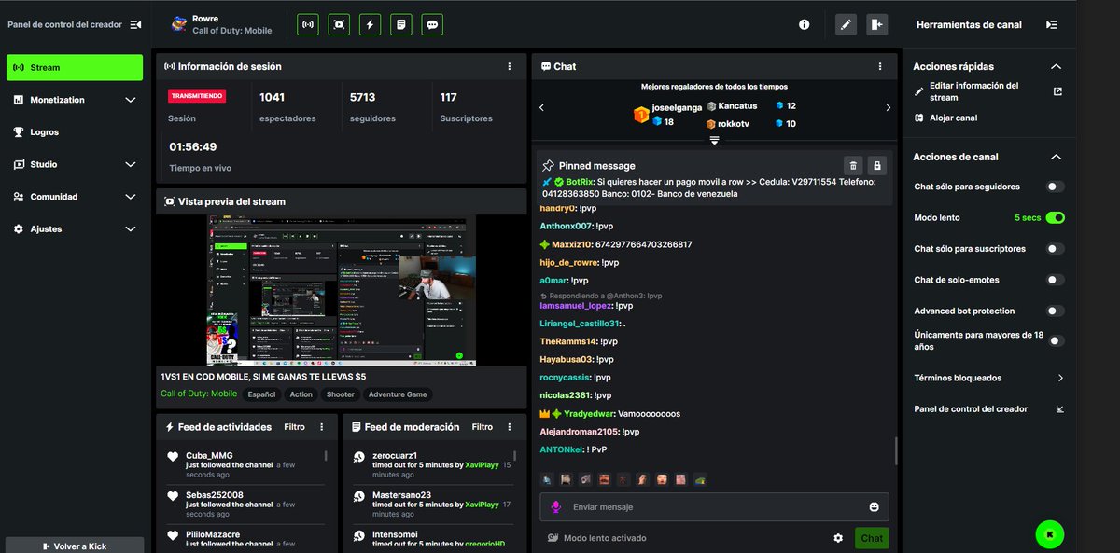The height and width of the screenshot is (553, 1120).
Task: Click the stream preview widget icon in top bar
Action: (340, 25)
